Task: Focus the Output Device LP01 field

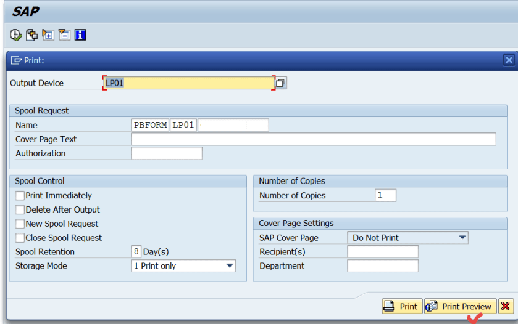Action: pyautogui.click(x=189, y=83)
